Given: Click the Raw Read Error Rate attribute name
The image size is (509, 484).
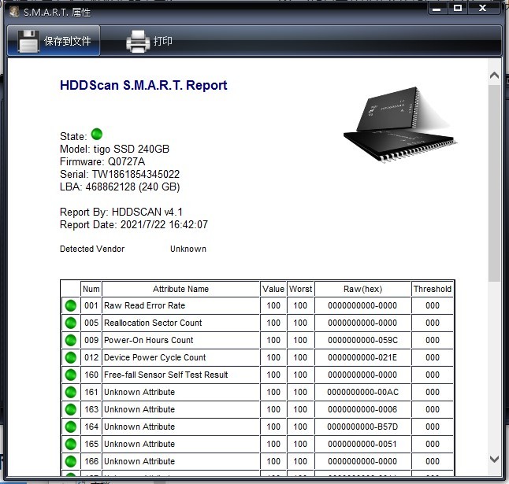Looking at the screenshot, I should pos(144,305).
